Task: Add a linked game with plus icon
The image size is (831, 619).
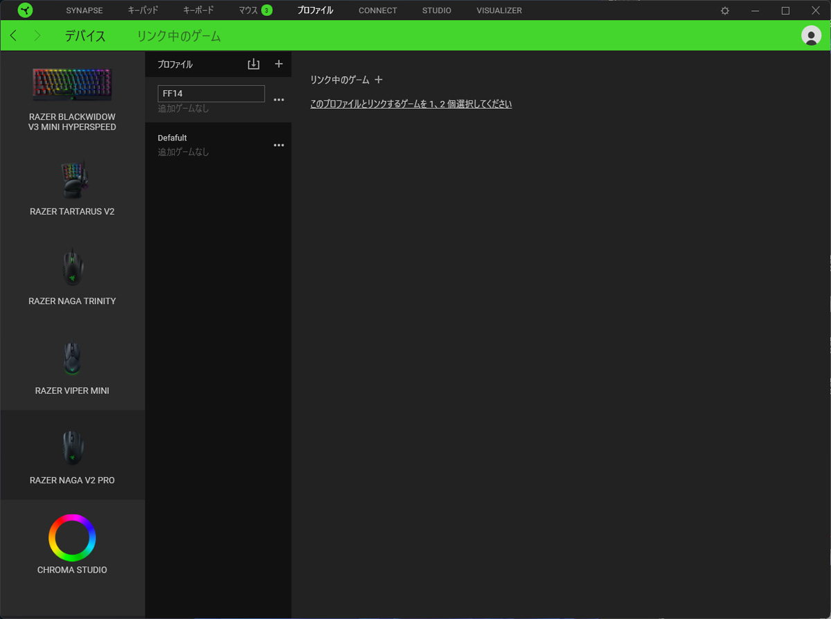Action: click(378, 80)
